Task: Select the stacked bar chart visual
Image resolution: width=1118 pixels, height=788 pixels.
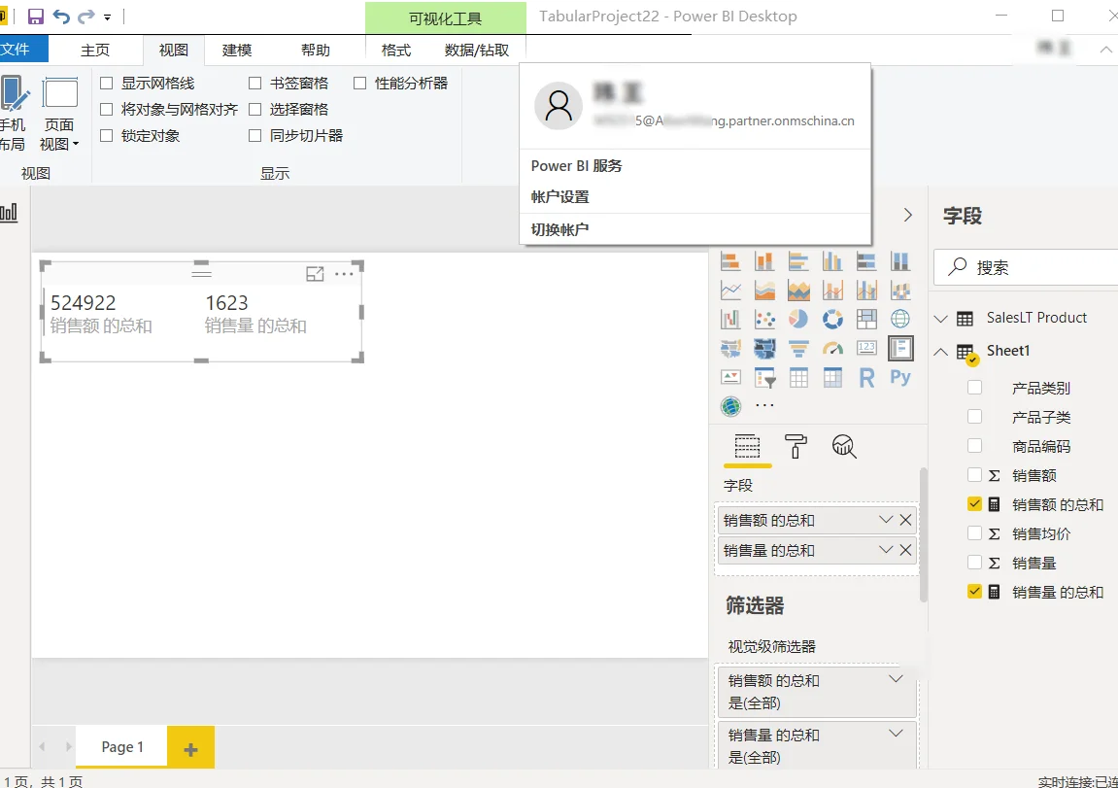Action: pyautogui.click(x=730, y=261)
